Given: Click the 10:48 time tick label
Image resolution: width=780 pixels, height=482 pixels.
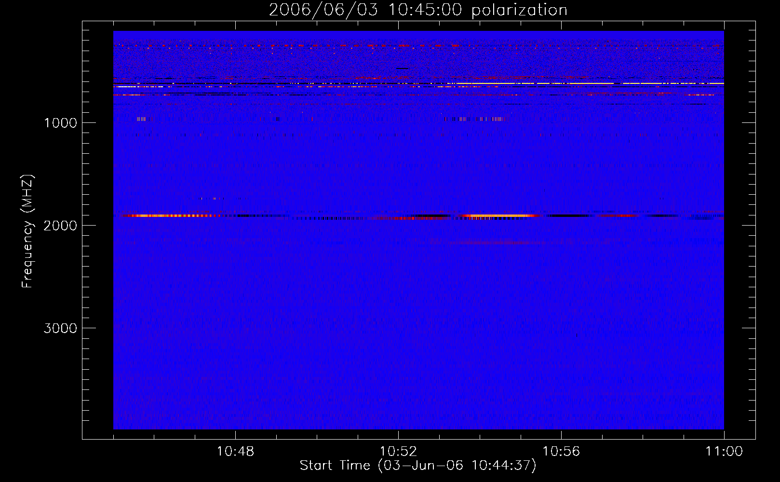Looking at the screenshot, I should tap(235, 452).
